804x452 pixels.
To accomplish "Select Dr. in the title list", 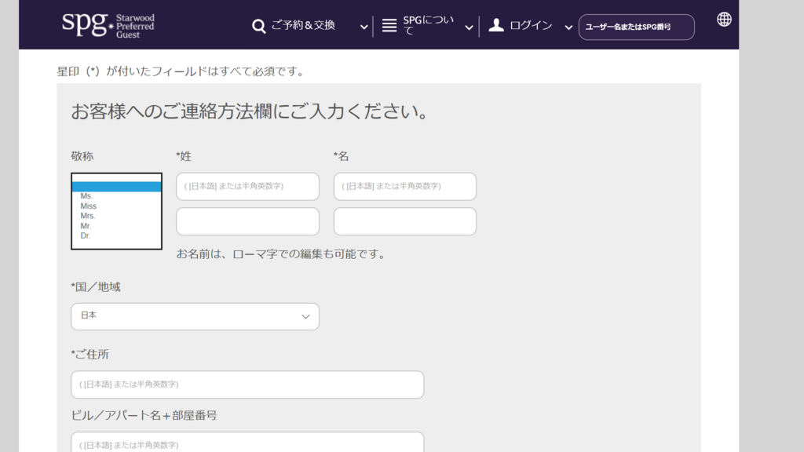I will pos(116,235).
